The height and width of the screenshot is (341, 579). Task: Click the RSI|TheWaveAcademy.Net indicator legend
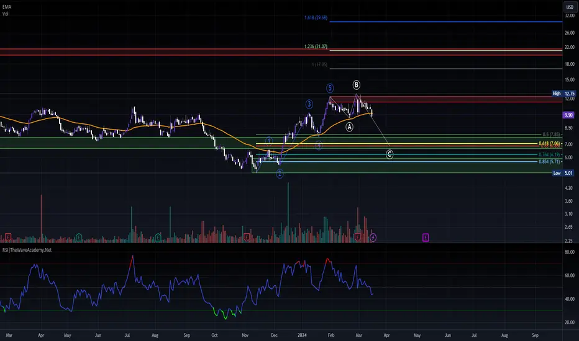click(x=27, y=250)
